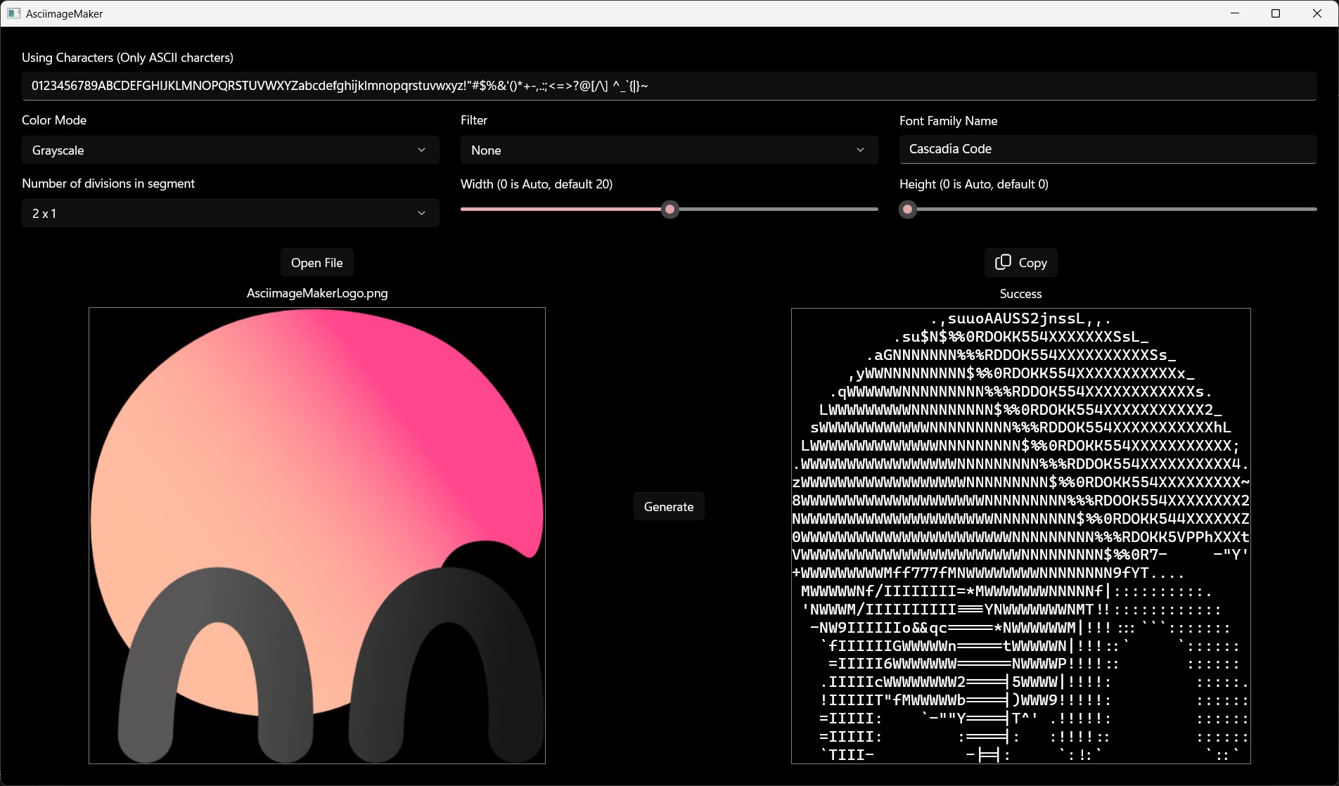Click the Height slider thumb
Image resolution: width=1339 pixels, height=786 pixels.
tap(908, 210)
